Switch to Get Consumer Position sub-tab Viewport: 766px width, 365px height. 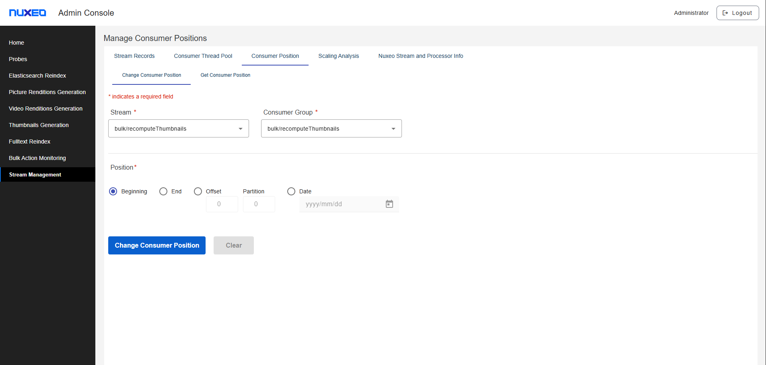[x=225, y=75]
